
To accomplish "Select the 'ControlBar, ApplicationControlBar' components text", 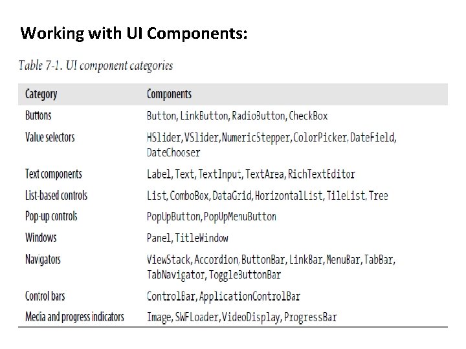I will click(223, 297).
